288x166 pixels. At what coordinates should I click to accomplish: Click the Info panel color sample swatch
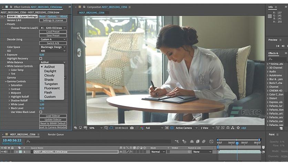click(x=270, y=16)
